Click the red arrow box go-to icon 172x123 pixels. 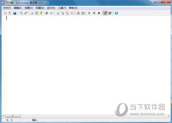tap(72, 13)
